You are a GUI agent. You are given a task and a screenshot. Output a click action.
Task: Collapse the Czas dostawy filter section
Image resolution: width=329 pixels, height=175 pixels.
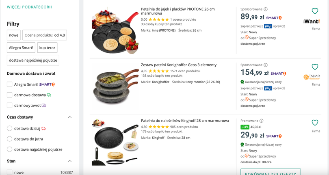pyautogui.click(x=69, y=117)
